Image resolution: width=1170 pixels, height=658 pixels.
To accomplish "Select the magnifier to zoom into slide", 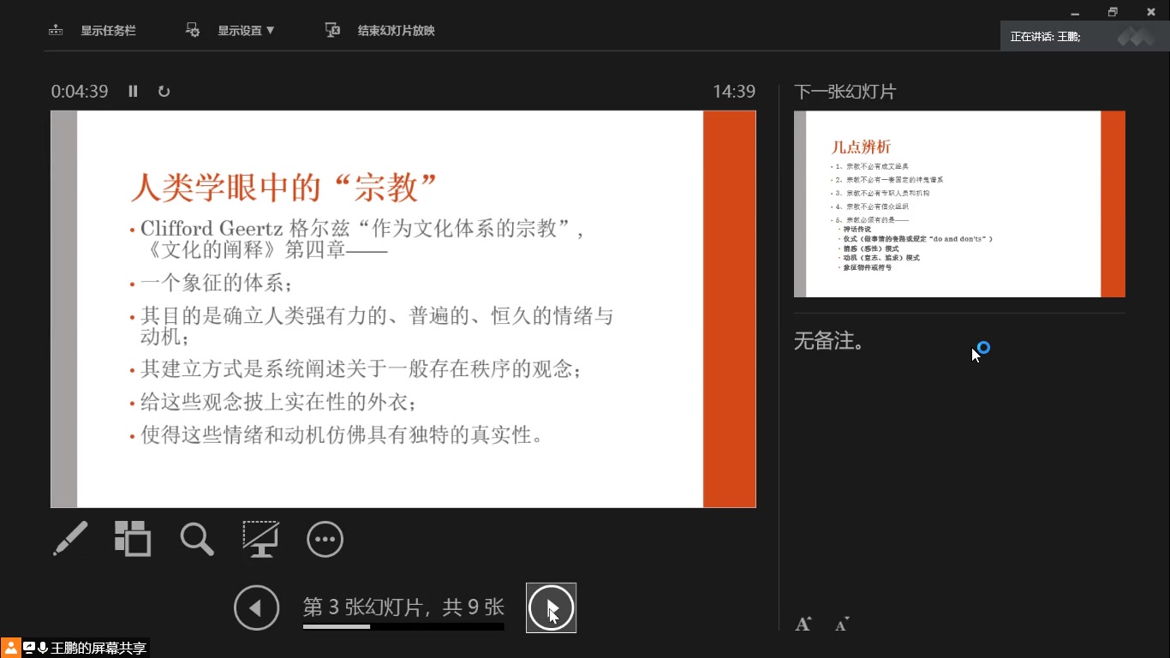I will [x=196, y=539].
